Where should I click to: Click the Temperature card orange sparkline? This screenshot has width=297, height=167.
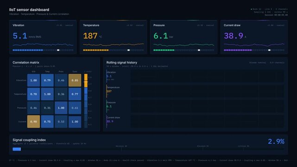(113, 45)
